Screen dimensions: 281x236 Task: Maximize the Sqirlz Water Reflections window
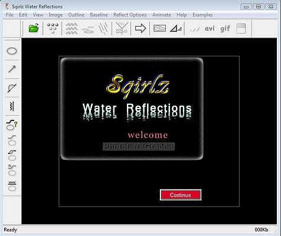coord(259,6)
